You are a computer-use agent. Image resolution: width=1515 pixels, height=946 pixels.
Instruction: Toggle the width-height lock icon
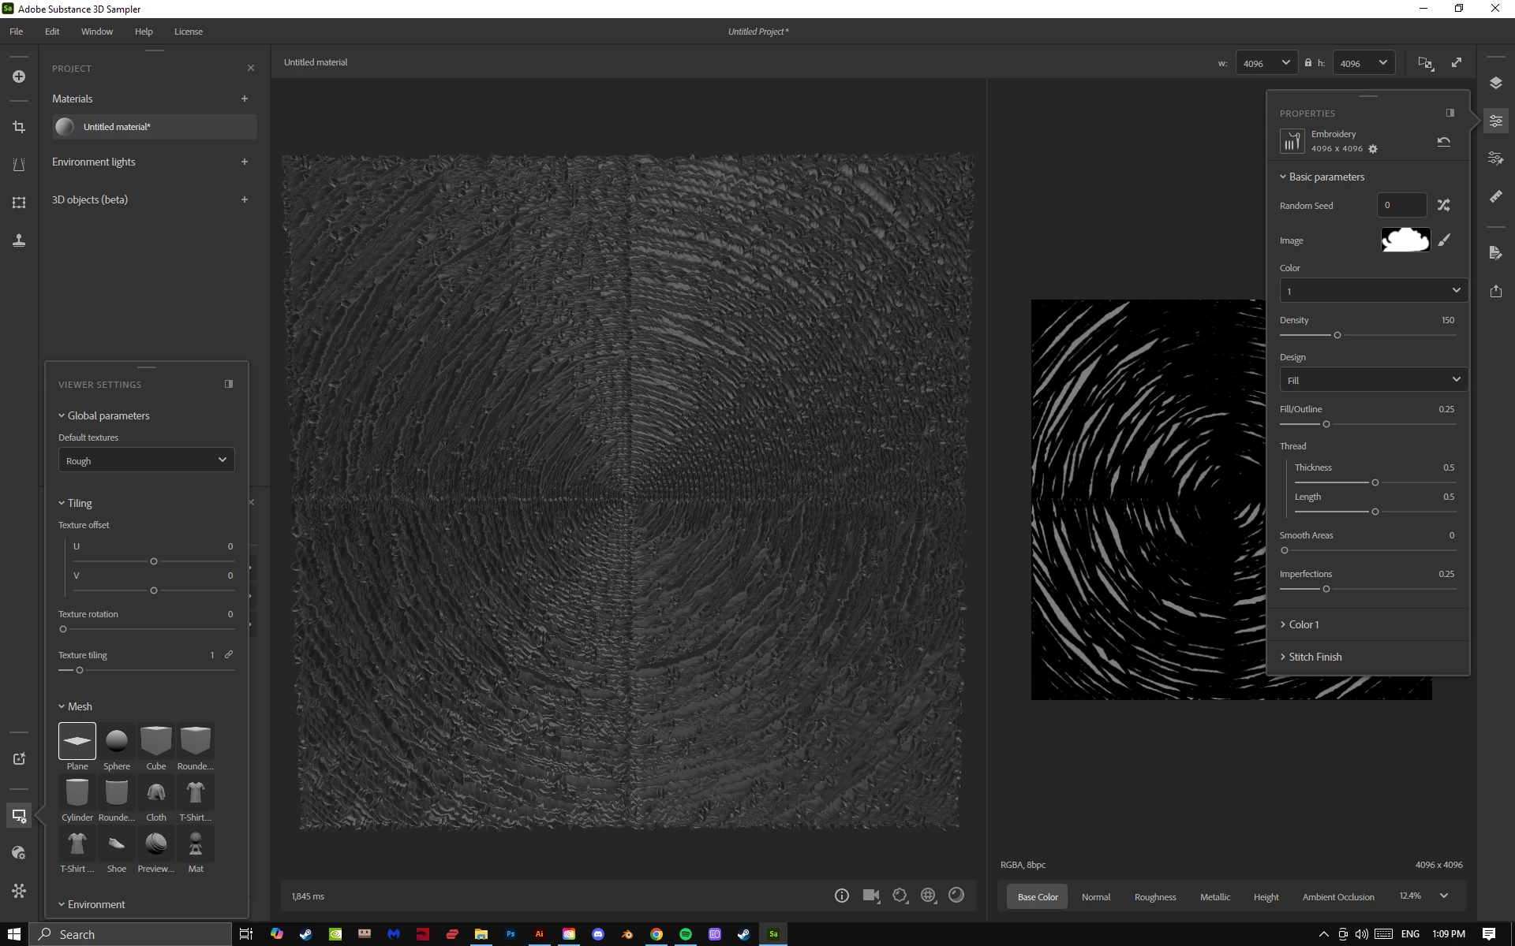pyautogui.click(x=1307, y=63)
